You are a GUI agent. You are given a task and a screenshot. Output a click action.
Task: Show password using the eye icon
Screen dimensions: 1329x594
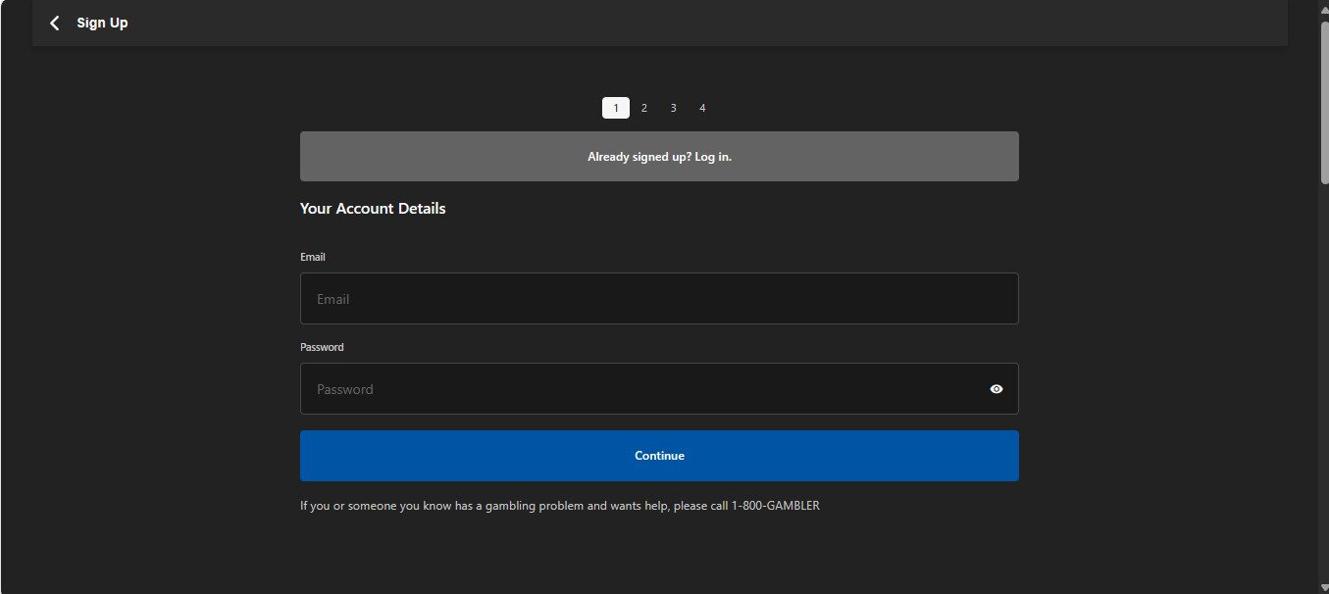(x=997, y=389)
